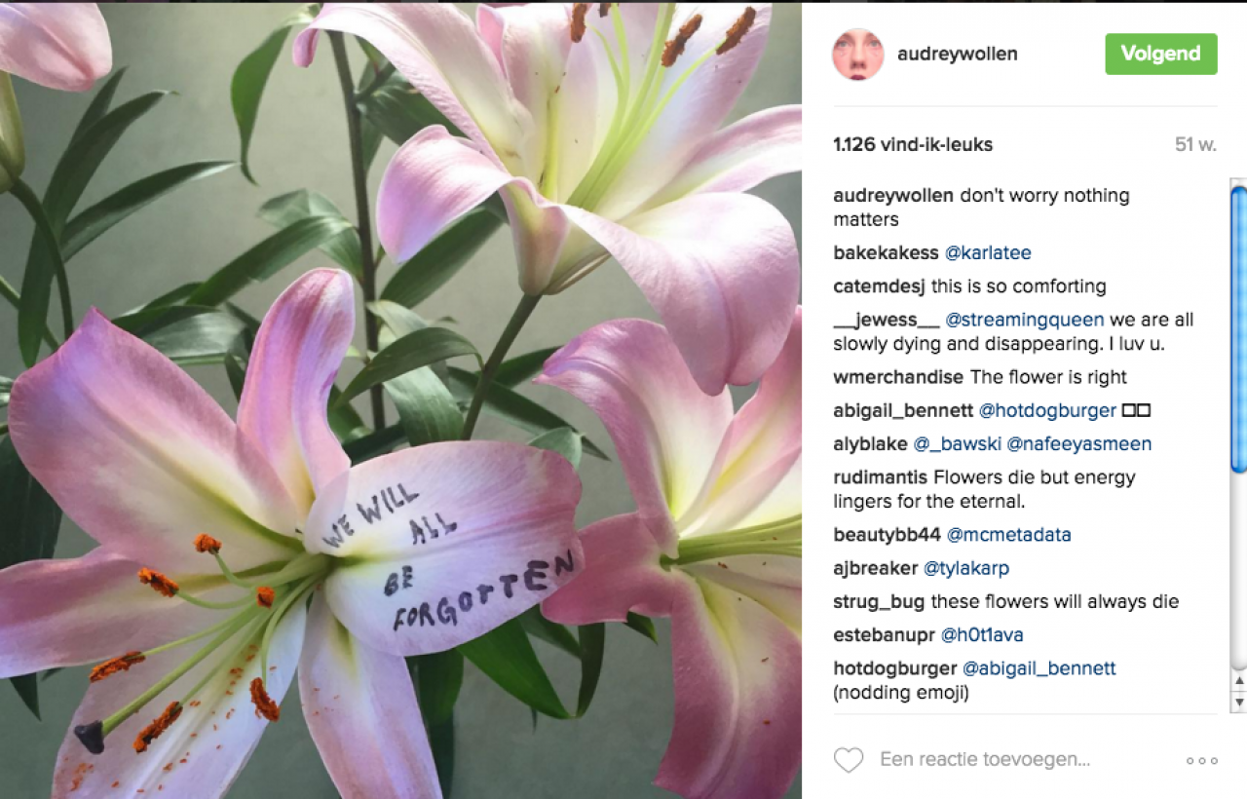Screen dimensions: 1247x799
Task: Click the comments scrollbar up arrow
Action: pos(1238,680)
